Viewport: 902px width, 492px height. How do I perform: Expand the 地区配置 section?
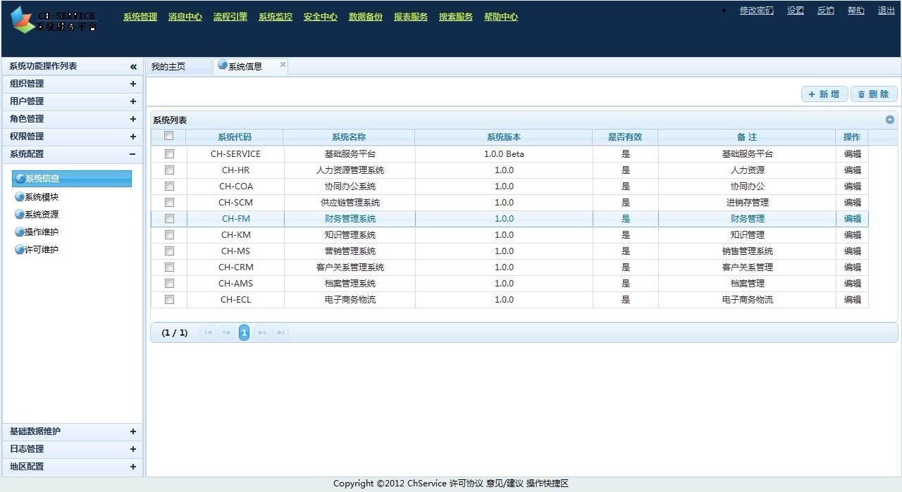[73, 467]
